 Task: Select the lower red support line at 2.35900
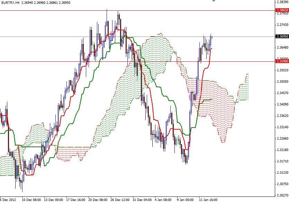[x=104, y=61]
